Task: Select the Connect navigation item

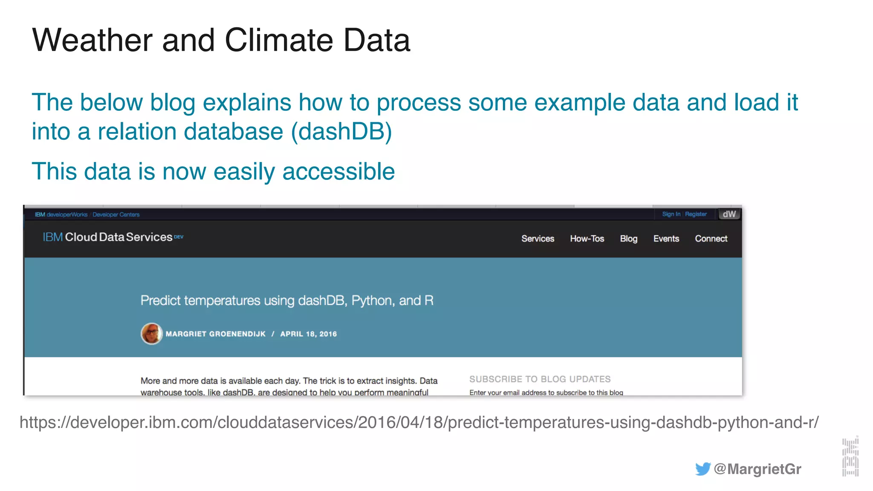Action: point(711,239)
